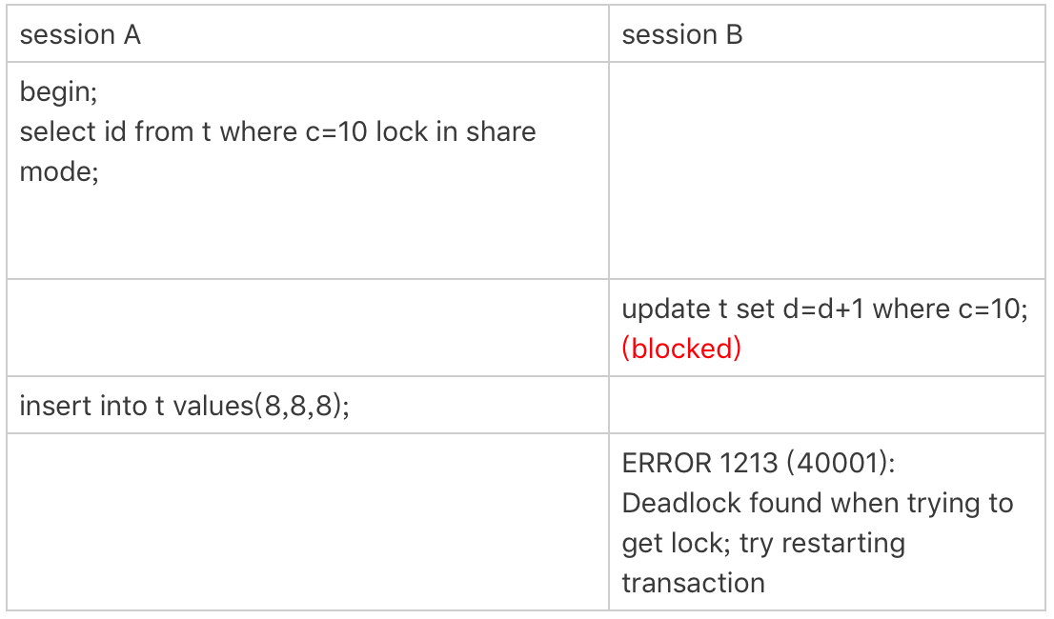Screen dimensions: 1054x619
Task: Click the update t set d=d+1 statement
Action: [824, 309]
